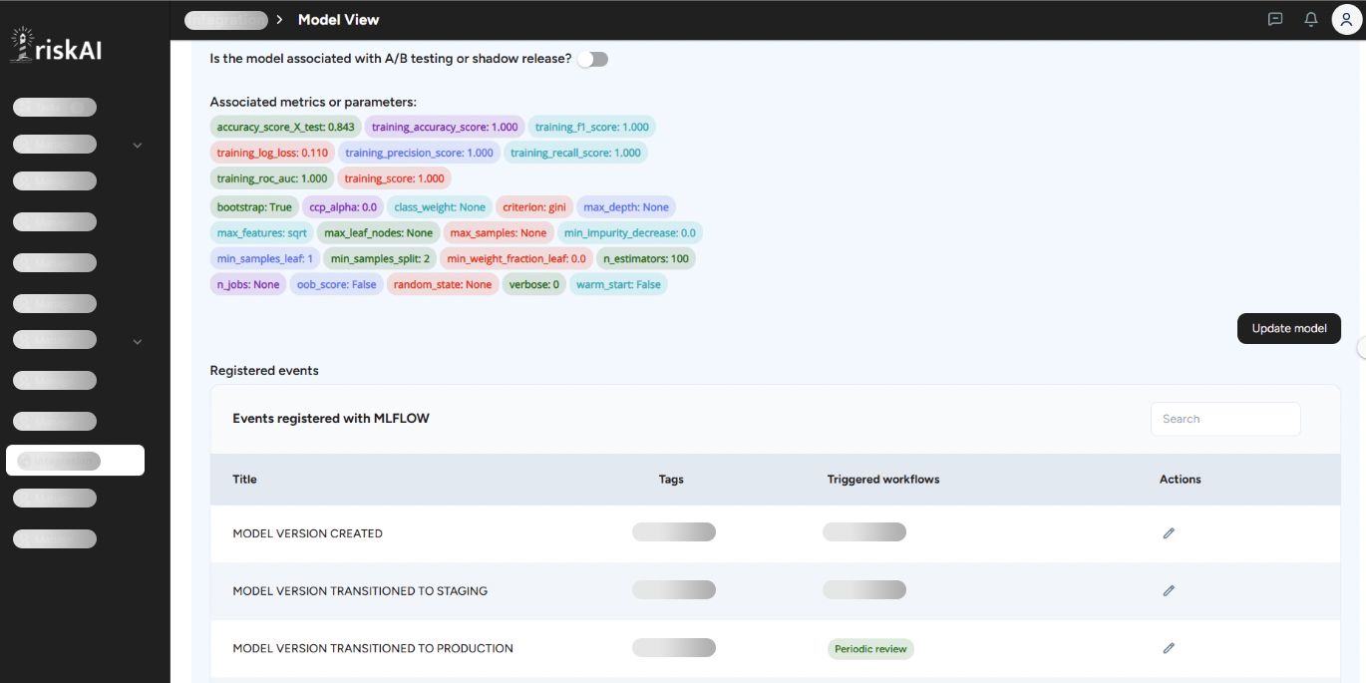Click the Periodic review workflow tag
Screen dimensions: 1366x683
click(x=870, y=649)
